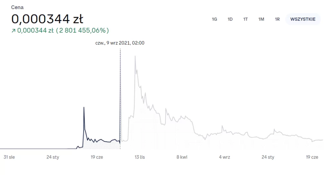Show the 1M price range
This screenshot has height=175, width=330.
261,19
